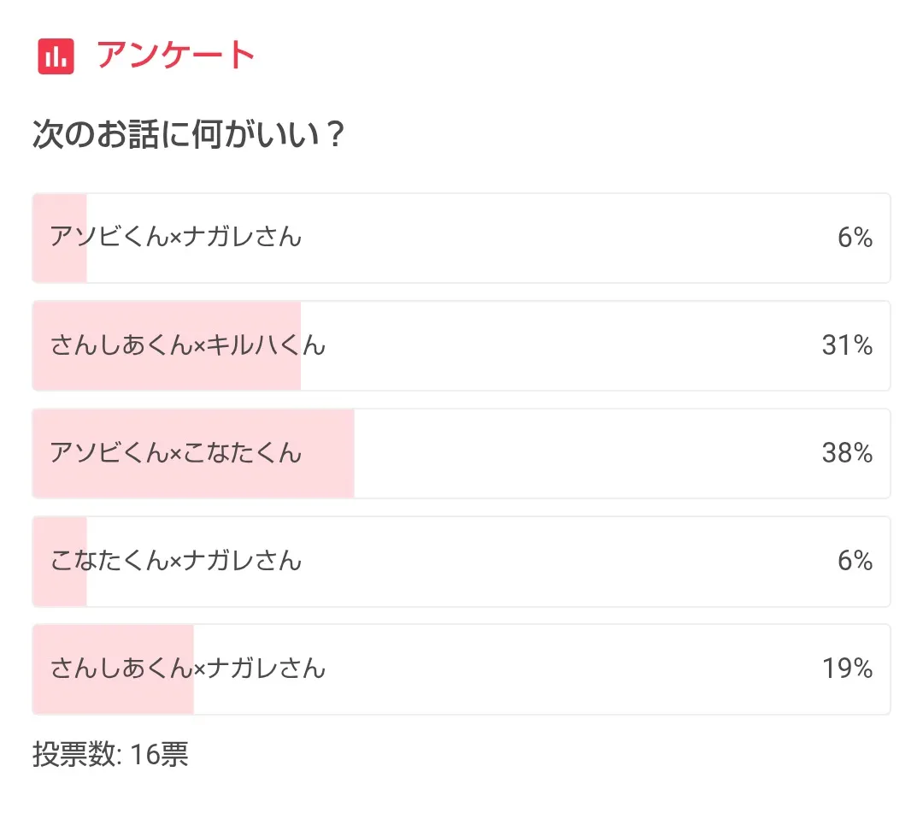Click the question 次のお話に何がいい？
923x813 pixels.
tap(188, 135)
